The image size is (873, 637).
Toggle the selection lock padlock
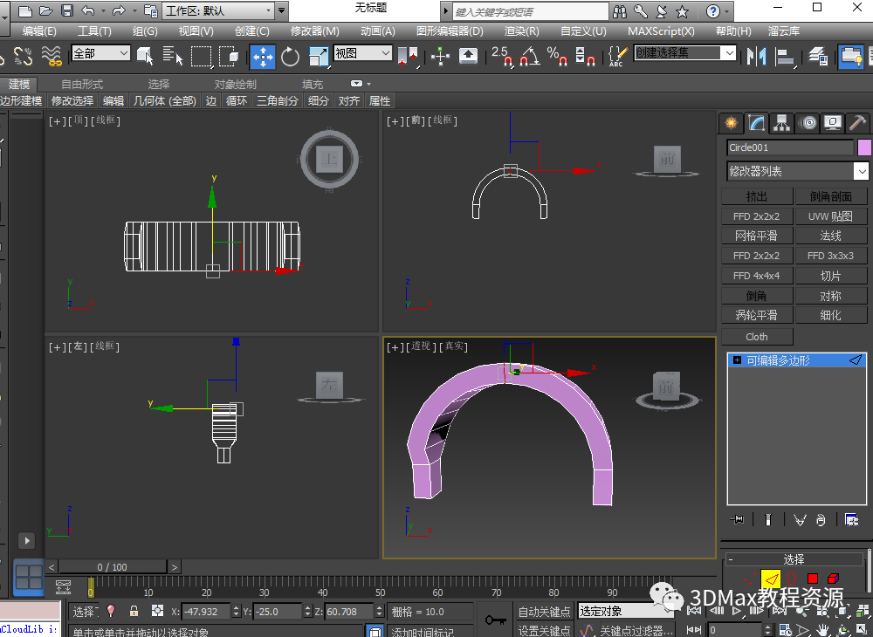click(x=134, y=611)
